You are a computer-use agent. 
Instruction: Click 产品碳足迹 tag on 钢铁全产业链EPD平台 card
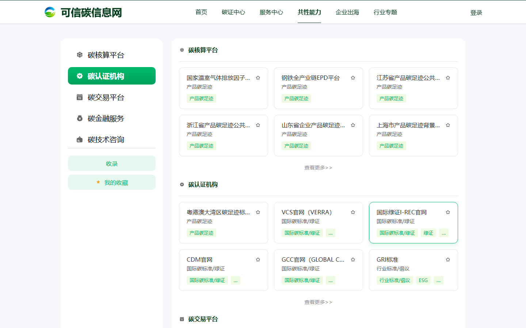[296, 98]
